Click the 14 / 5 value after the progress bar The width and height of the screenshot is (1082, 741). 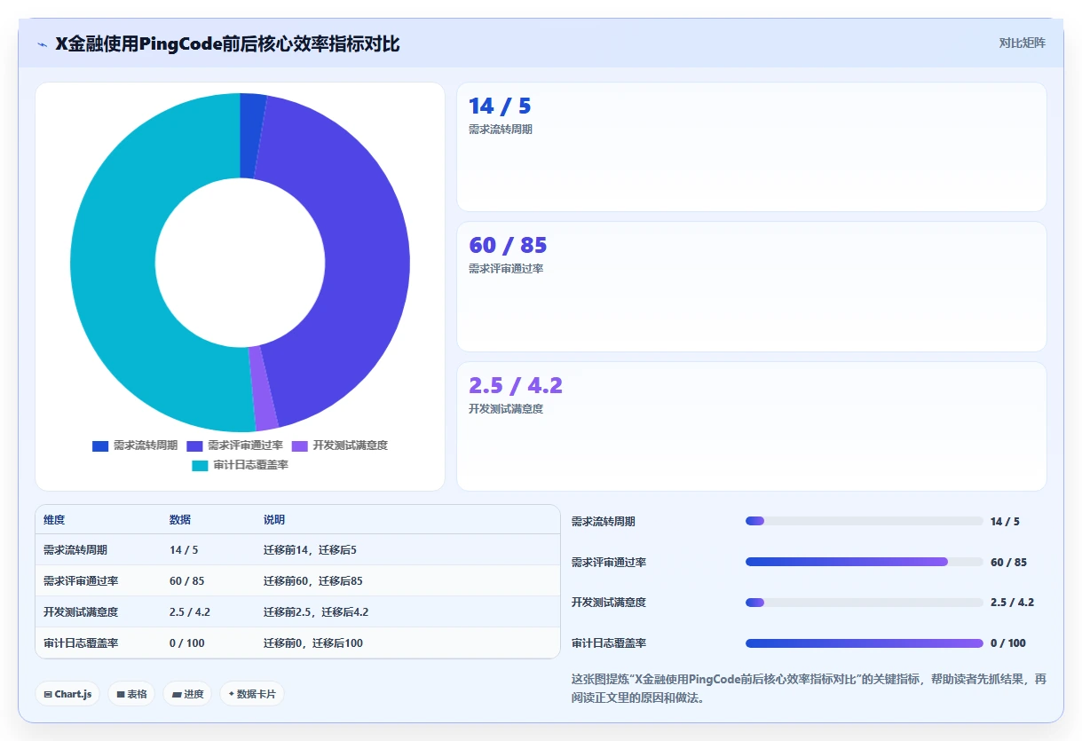point(1005,522)
